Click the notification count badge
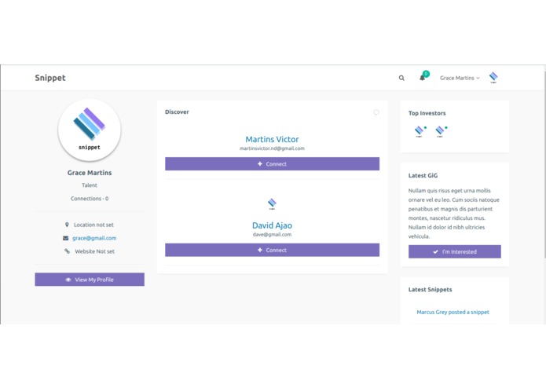 tap(426, 73)
